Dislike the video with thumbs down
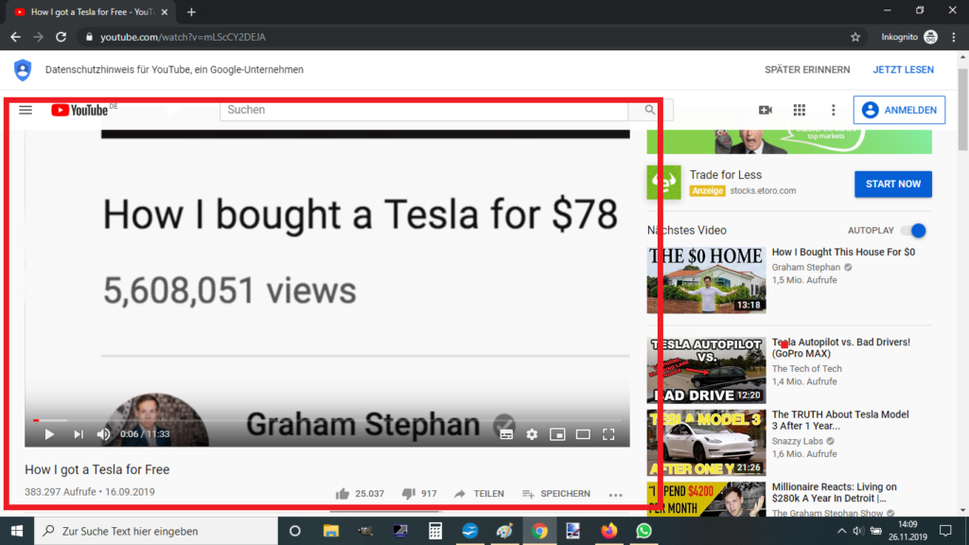Screen dimensions: 969x545 (x=409, y=494)
